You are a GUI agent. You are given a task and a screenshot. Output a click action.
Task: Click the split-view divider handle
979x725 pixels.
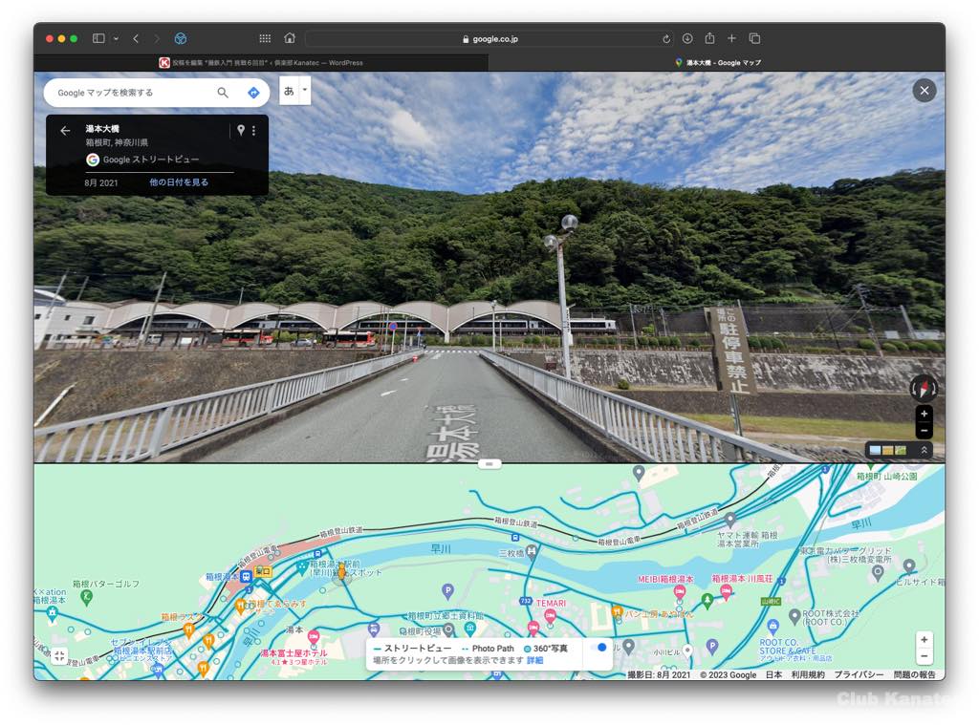tap(489, 463)
